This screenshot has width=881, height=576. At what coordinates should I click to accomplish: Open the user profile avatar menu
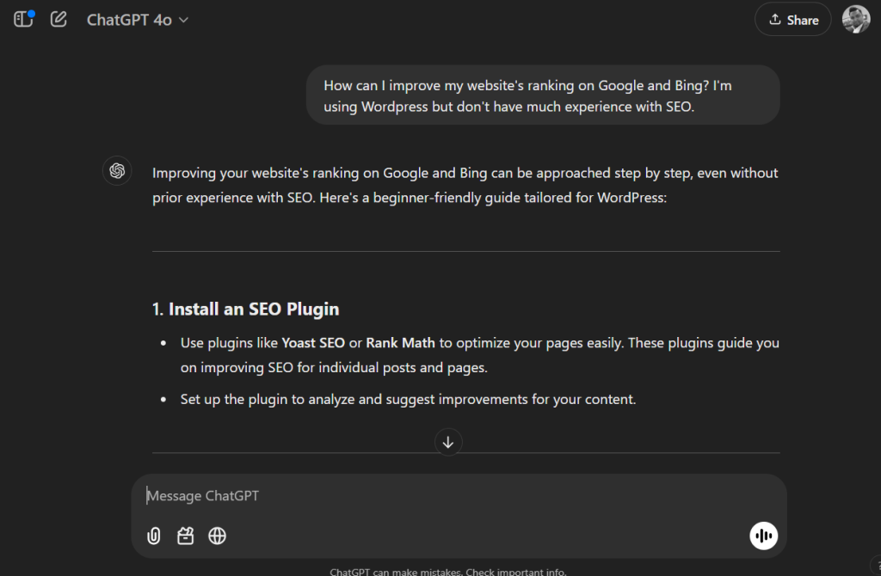click(x=856, y=20)
